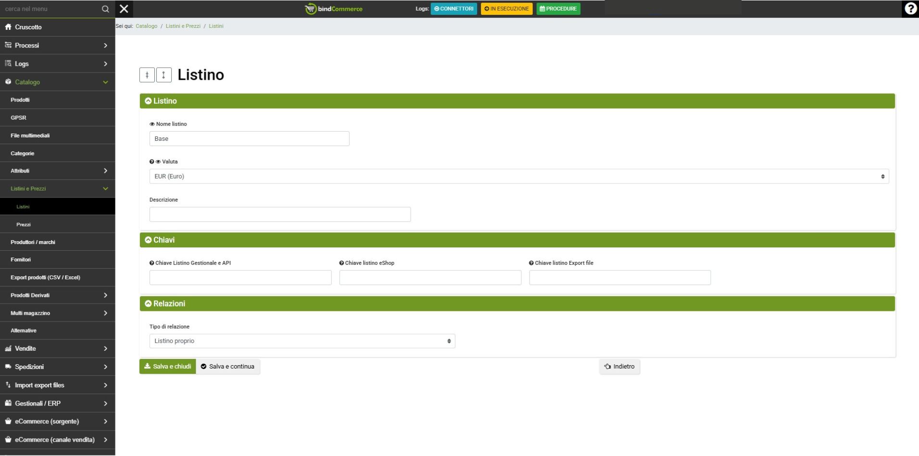Open the Valuta currency dropdown

tap(518, 176)
